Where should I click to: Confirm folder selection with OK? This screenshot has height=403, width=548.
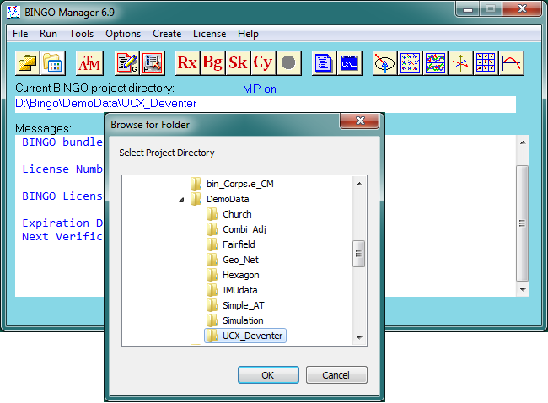pyautogui.click(x=268, y=374)
